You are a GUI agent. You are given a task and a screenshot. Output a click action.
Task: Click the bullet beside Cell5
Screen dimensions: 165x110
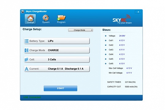point(106,59)
